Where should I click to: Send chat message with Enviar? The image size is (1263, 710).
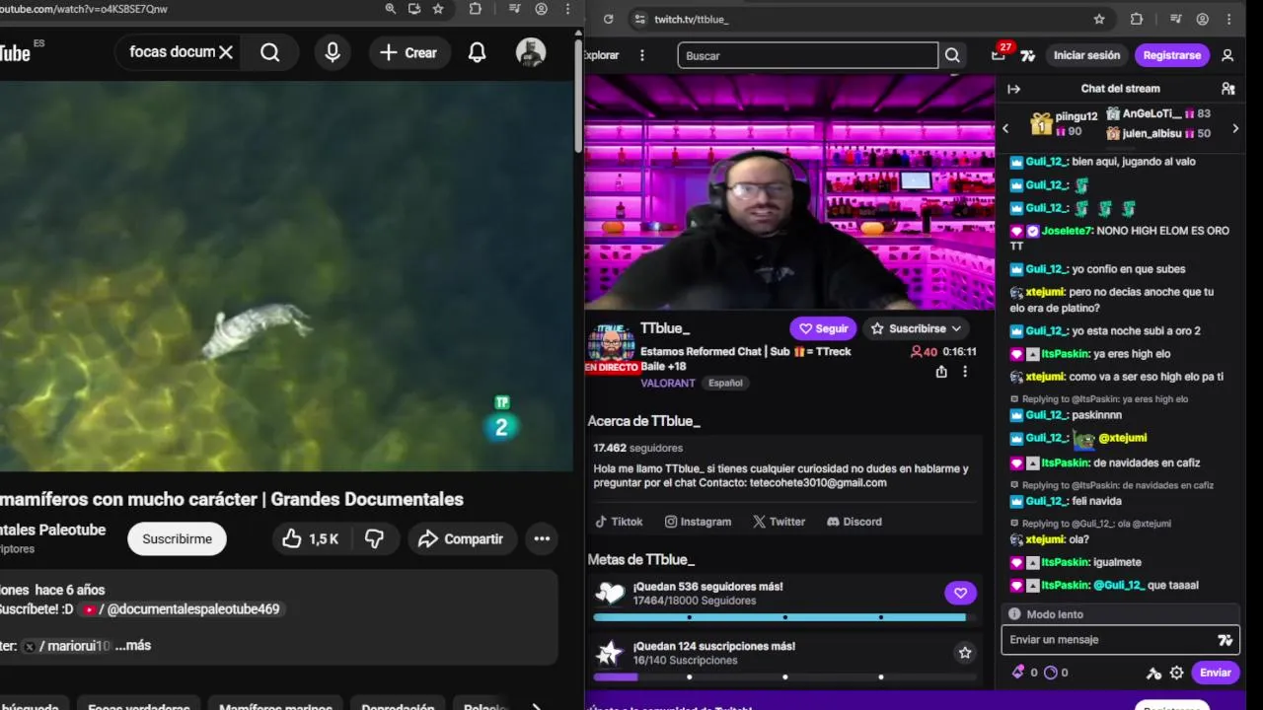click(1215, 673)
